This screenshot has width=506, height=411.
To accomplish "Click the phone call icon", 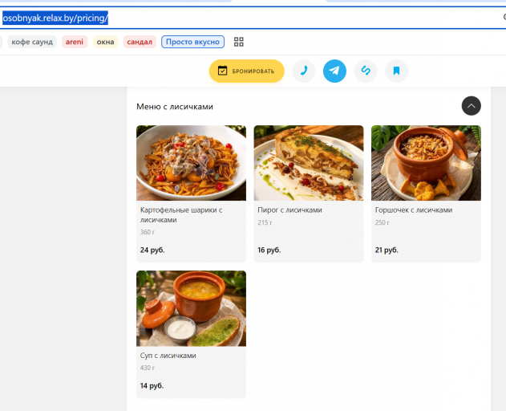I will [303, 71].
